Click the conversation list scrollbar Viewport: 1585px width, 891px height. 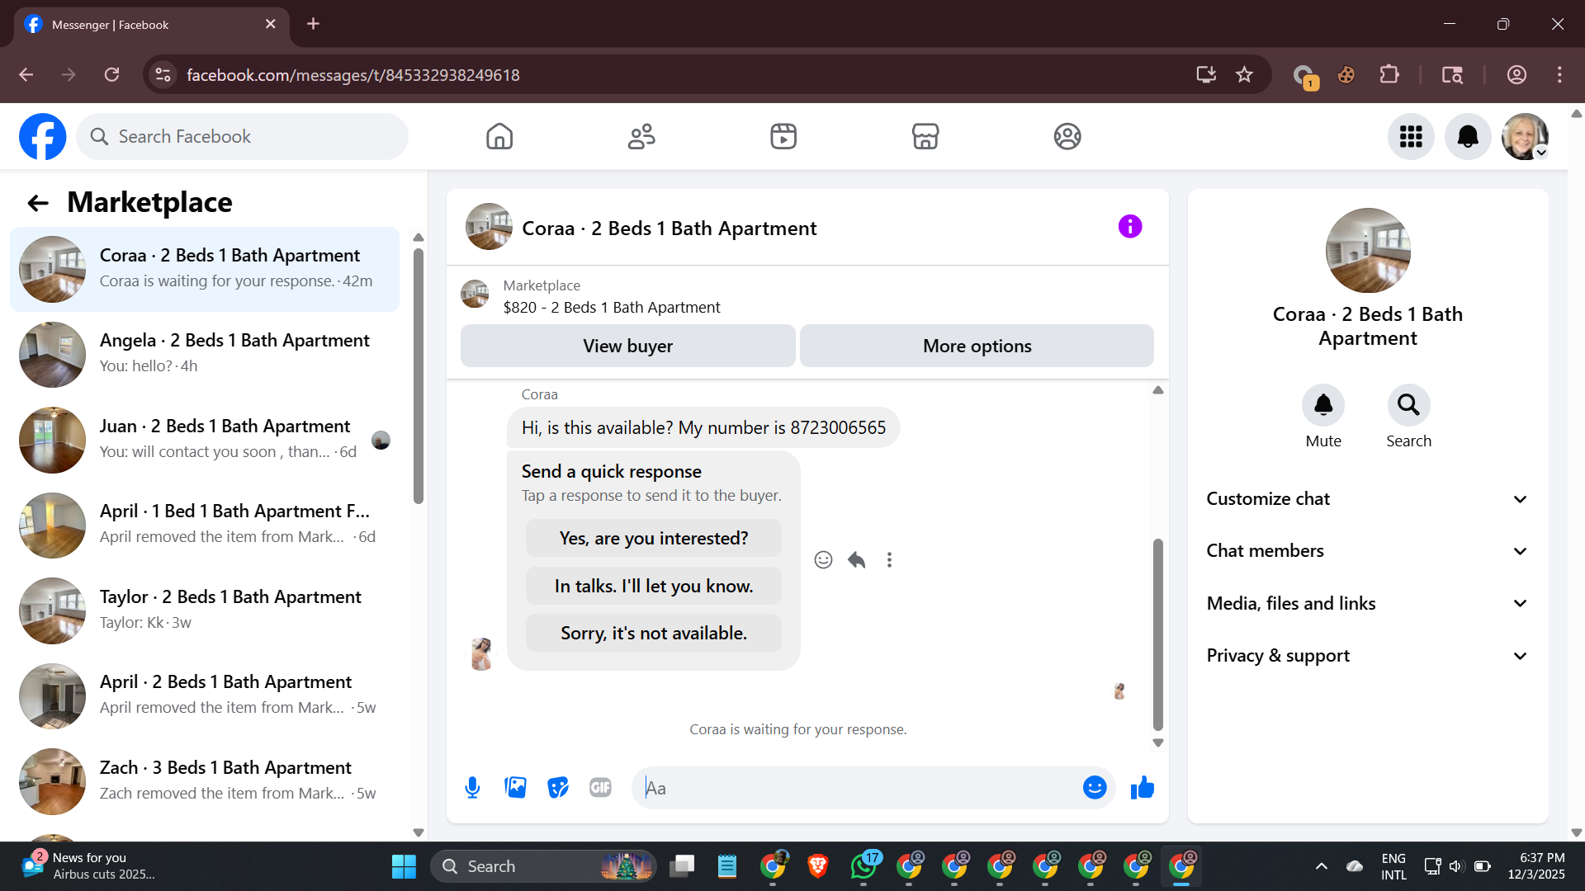click(419, 375)
